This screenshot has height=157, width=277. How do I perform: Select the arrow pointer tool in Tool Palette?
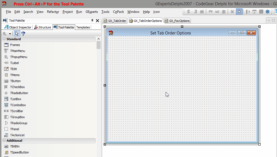(17, 34)
